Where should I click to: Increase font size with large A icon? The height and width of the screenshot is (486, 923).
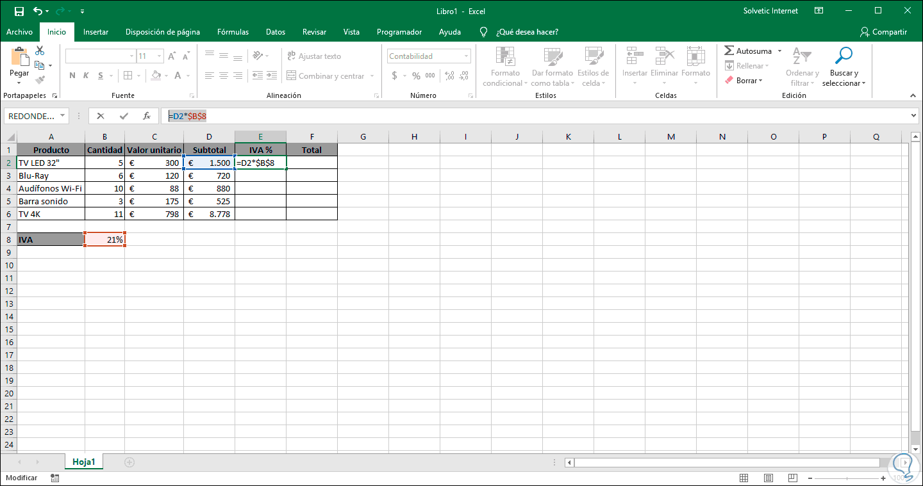tap(172, 56)
